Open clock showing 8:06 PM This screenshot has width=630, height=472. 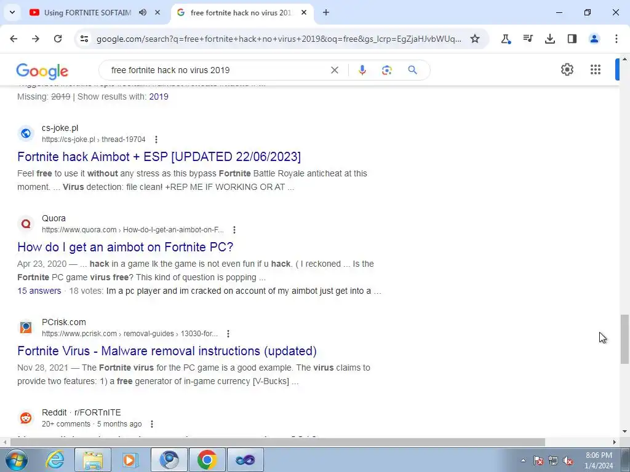coord(599,460)
